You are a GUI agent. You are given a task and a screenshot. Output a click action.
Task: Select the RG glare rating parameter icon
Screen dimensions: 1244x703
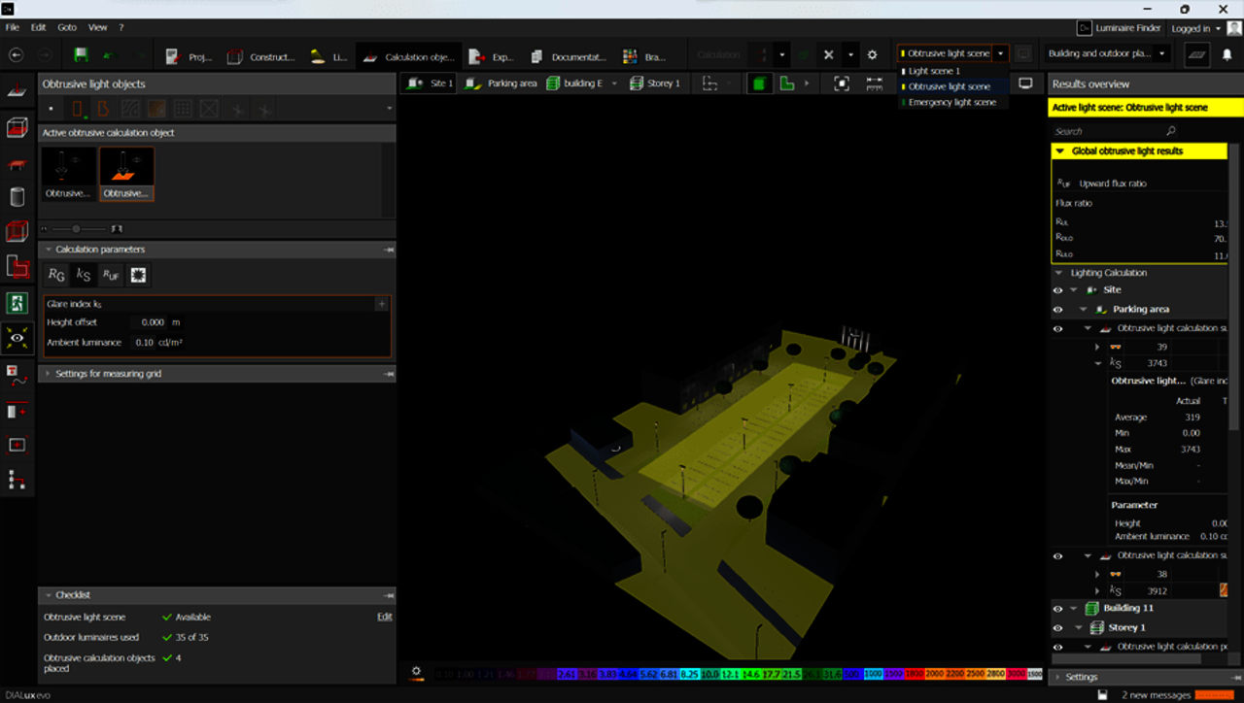point(57,276)
